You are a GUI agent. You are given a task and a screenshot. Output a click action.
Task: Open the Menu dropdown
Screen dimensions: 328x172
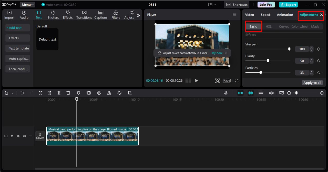(x=28, y=5)
